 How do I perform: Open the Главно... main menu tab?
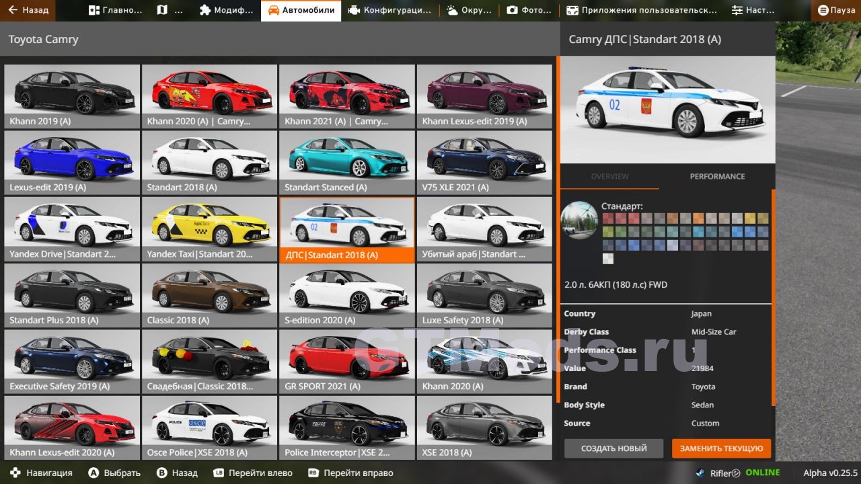point(115,10)
